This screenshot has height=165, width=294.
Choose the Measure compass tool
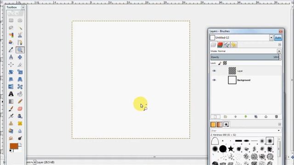(11, 57)
